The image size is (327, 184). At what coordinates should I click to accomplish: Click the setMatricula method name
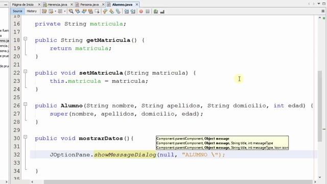point(101,73)
